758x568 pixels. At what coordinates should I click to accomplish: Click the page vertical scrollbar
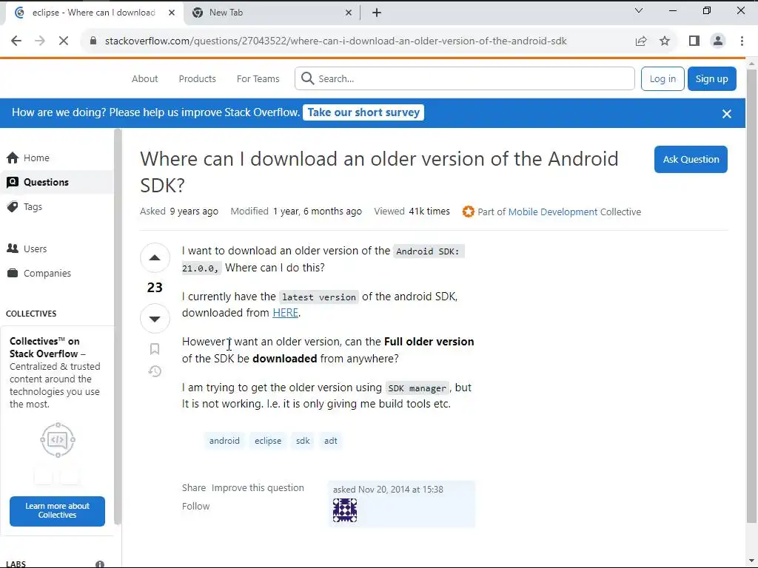coord(752,297)
